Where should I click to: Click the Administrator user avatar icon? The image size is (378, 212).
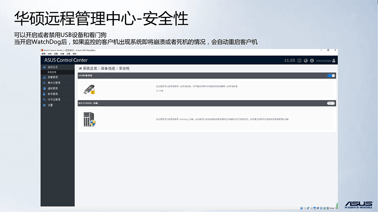334,61
